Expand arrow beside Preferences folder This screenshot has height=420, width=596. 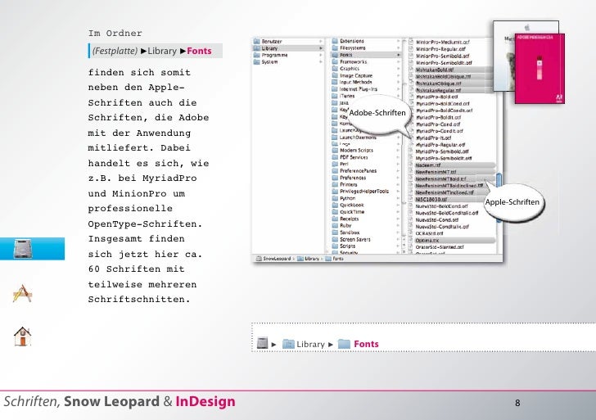coord(399,178)
